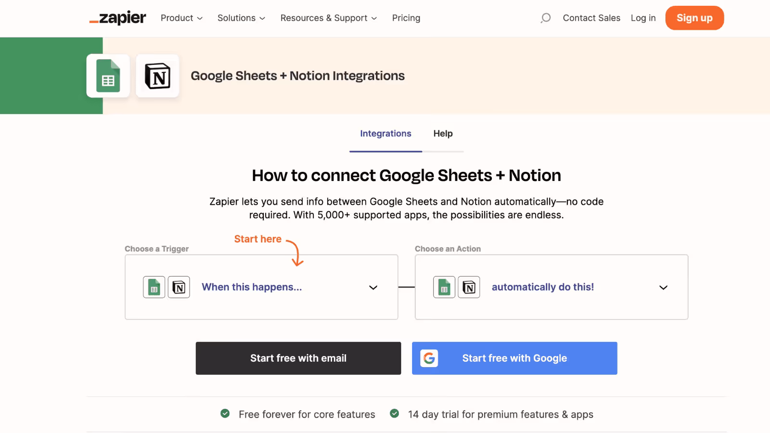770x433 pixels.
Task: Click the Zapier logo
Action: (118, 18)
